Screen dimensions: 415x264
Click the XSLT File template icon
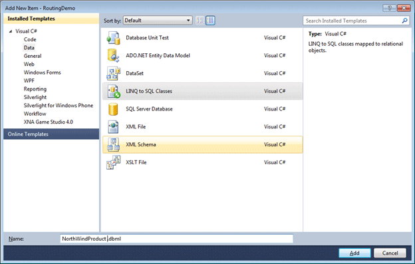(114, 162)
